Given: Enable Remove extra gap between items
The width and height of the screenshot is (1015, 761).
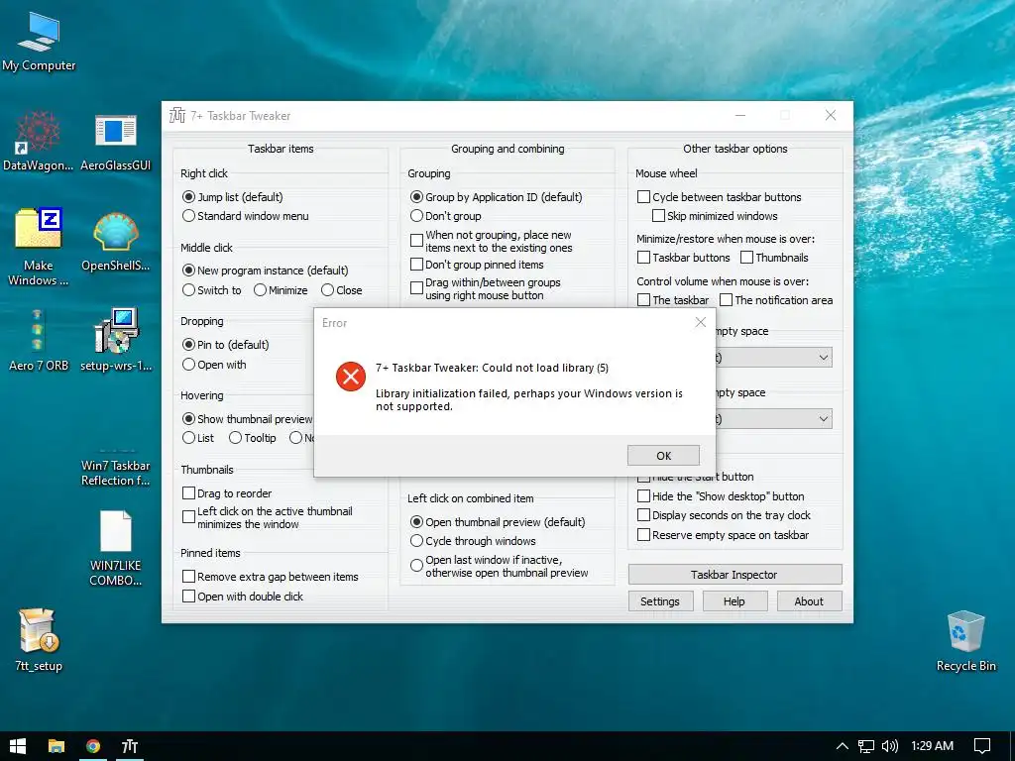Looking at the screenshot, I should [270, 577].
